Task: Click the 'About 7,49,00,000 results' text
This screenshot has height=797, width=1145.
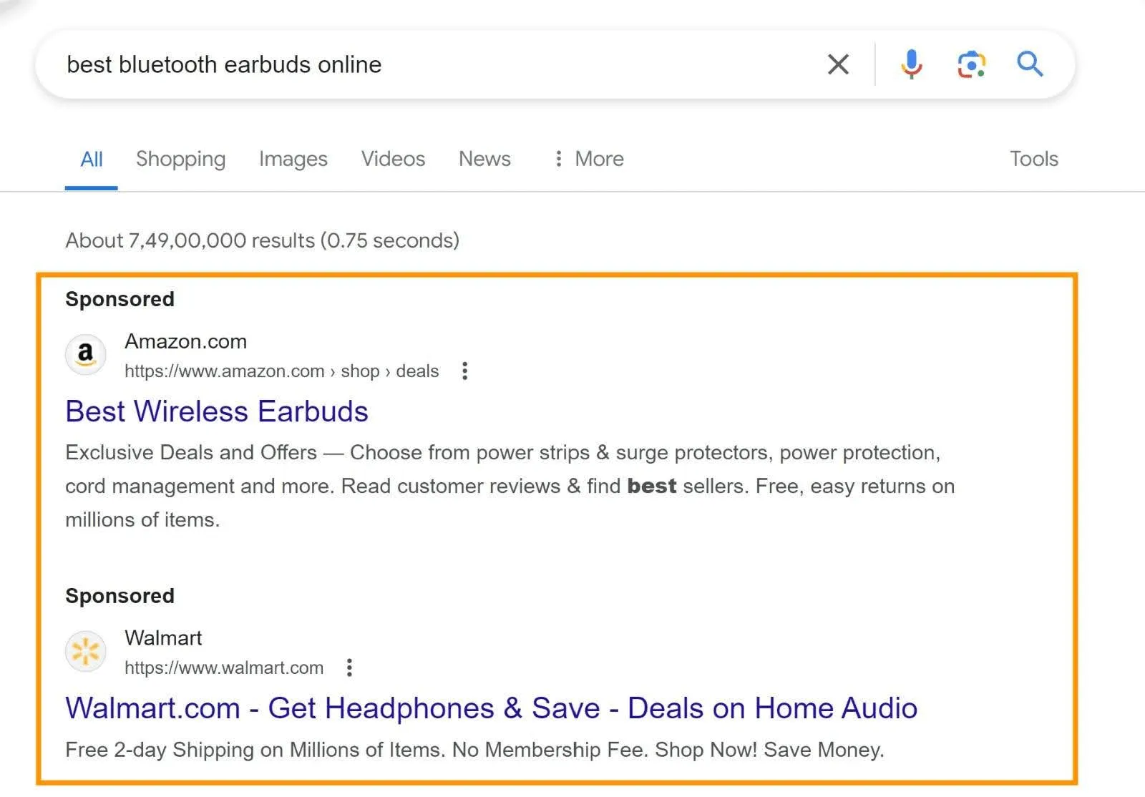Action: [262, 240]
